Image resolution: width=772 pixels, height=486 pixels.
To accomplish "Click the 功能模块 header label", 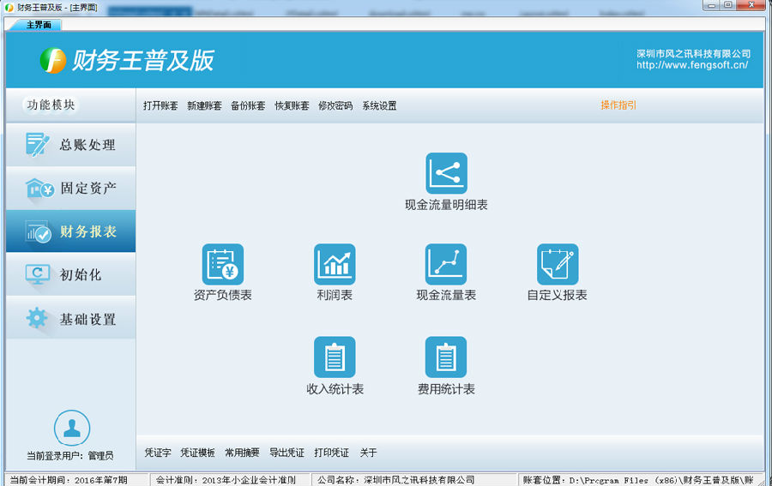I will pos(51,105).
